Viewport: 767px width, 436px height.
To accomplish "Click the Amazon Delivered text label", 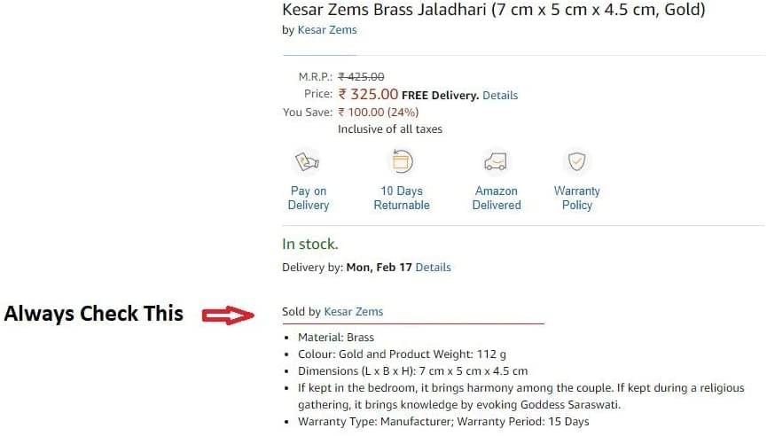I will point(497,198).
